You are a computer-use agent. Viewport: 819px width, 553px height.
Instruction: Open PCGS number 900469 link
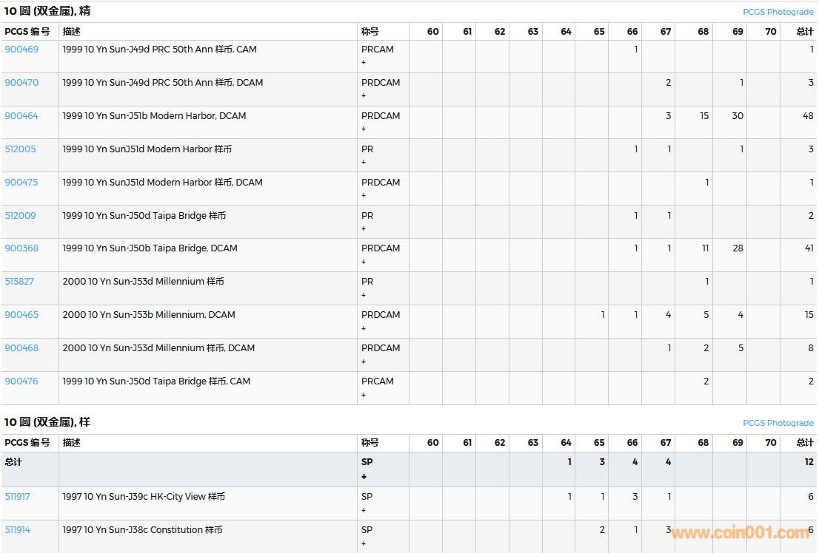click(x=21, y=50)
